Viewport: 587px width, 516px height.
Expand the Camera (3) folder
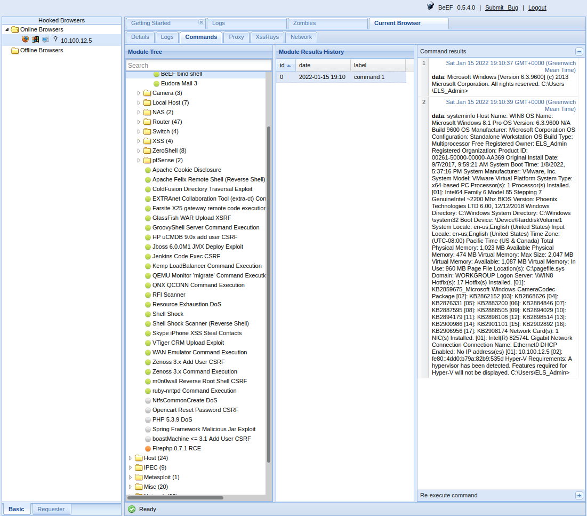(139, 93)
